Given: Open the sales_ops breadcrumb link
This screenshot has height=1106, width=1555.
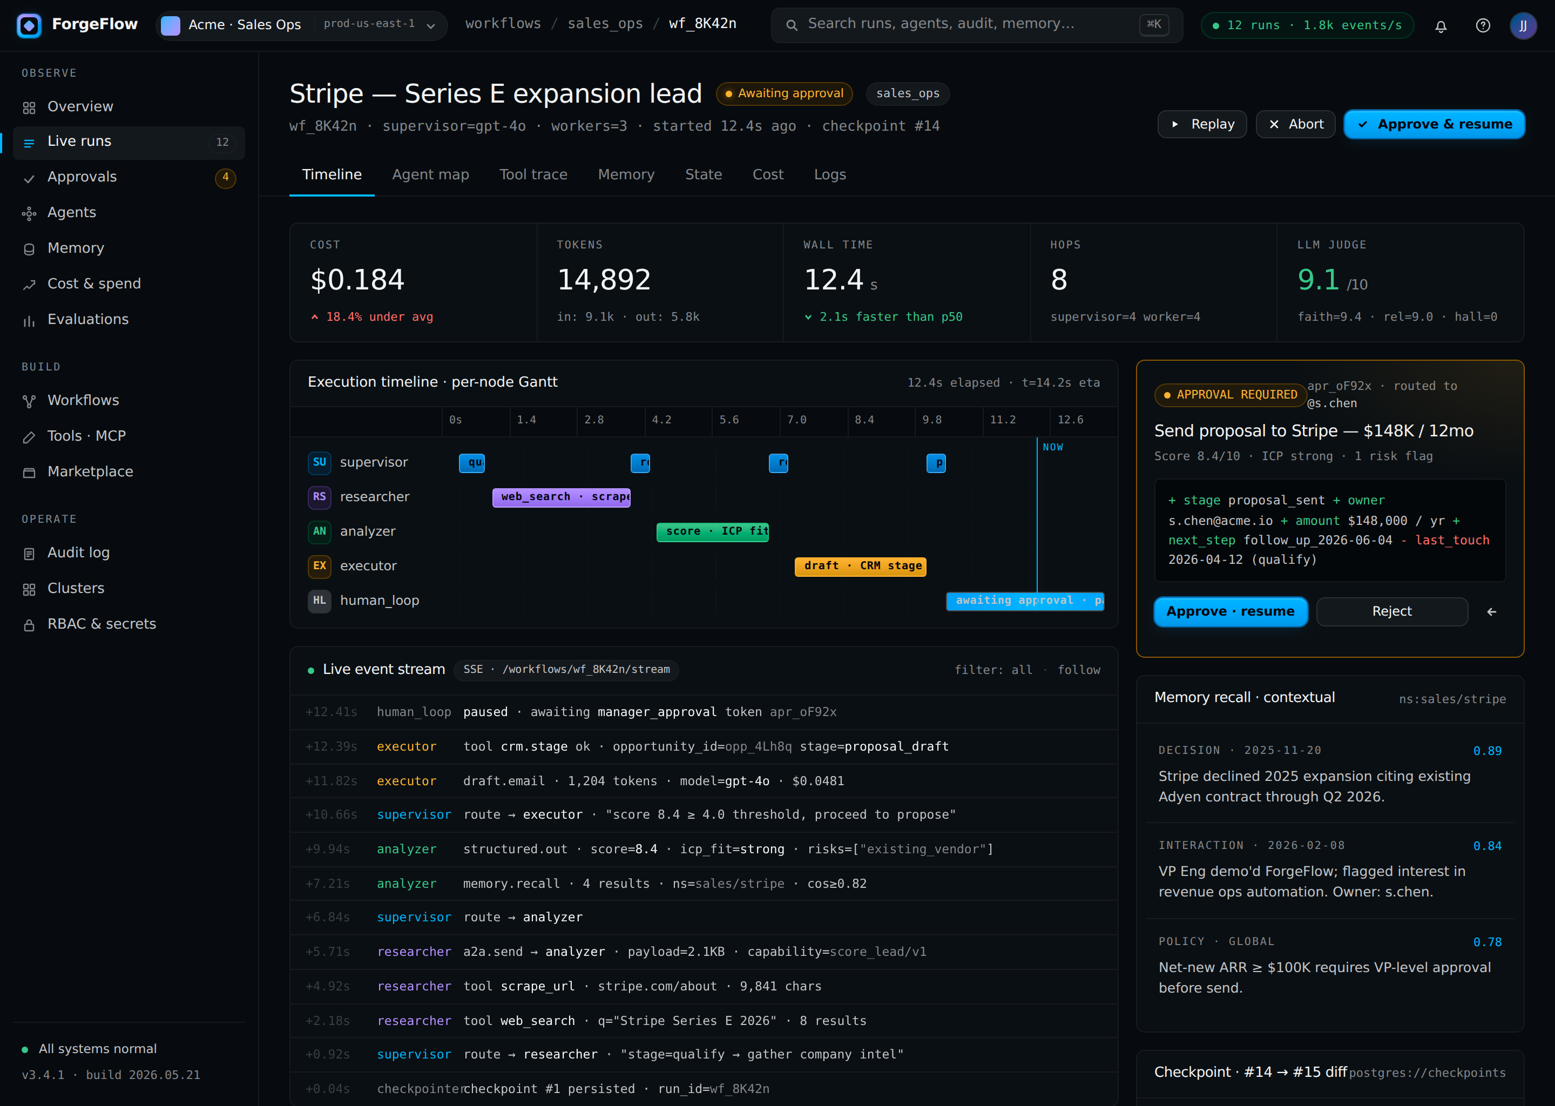Looking at the screenshot, I should point(605,24).
